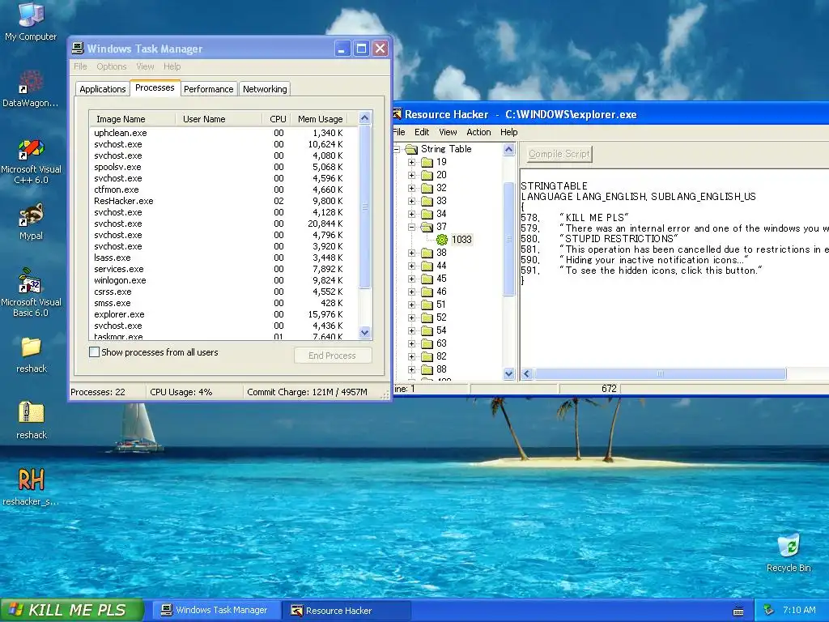Viewport: 829px width, 622px height.
Task: Click the End Process button
Action: [333, 356]
